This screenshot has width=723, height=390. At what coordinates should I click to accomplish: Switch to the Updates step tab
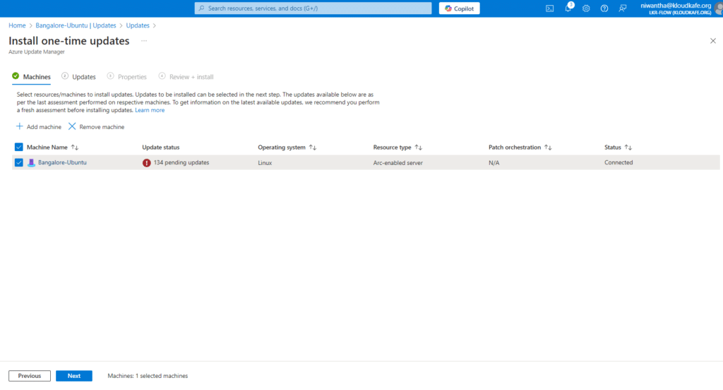click(x=83, y=77)
